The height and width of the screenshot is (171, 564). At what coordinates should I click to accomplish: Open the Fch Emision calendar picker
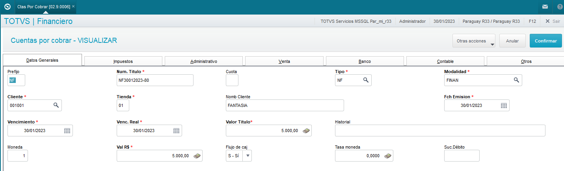point(504,105)
